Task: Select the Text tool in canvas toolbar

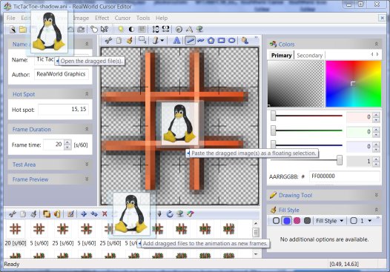Action: point(176,40)
